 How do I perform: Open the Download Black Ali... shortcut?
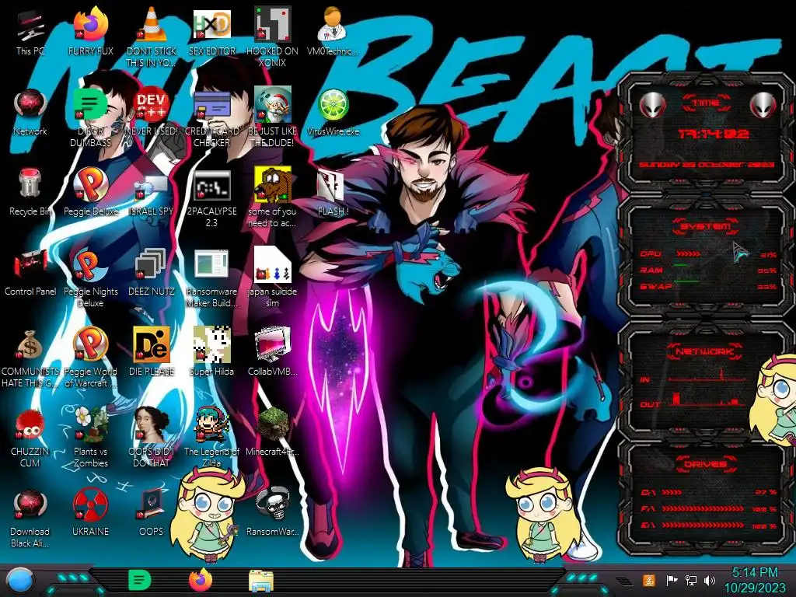pos(30,505)
